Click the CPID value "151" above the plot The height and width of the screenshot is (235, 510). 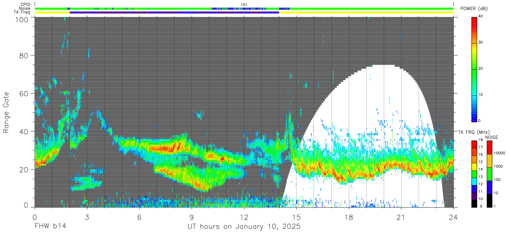click(244, 5)
